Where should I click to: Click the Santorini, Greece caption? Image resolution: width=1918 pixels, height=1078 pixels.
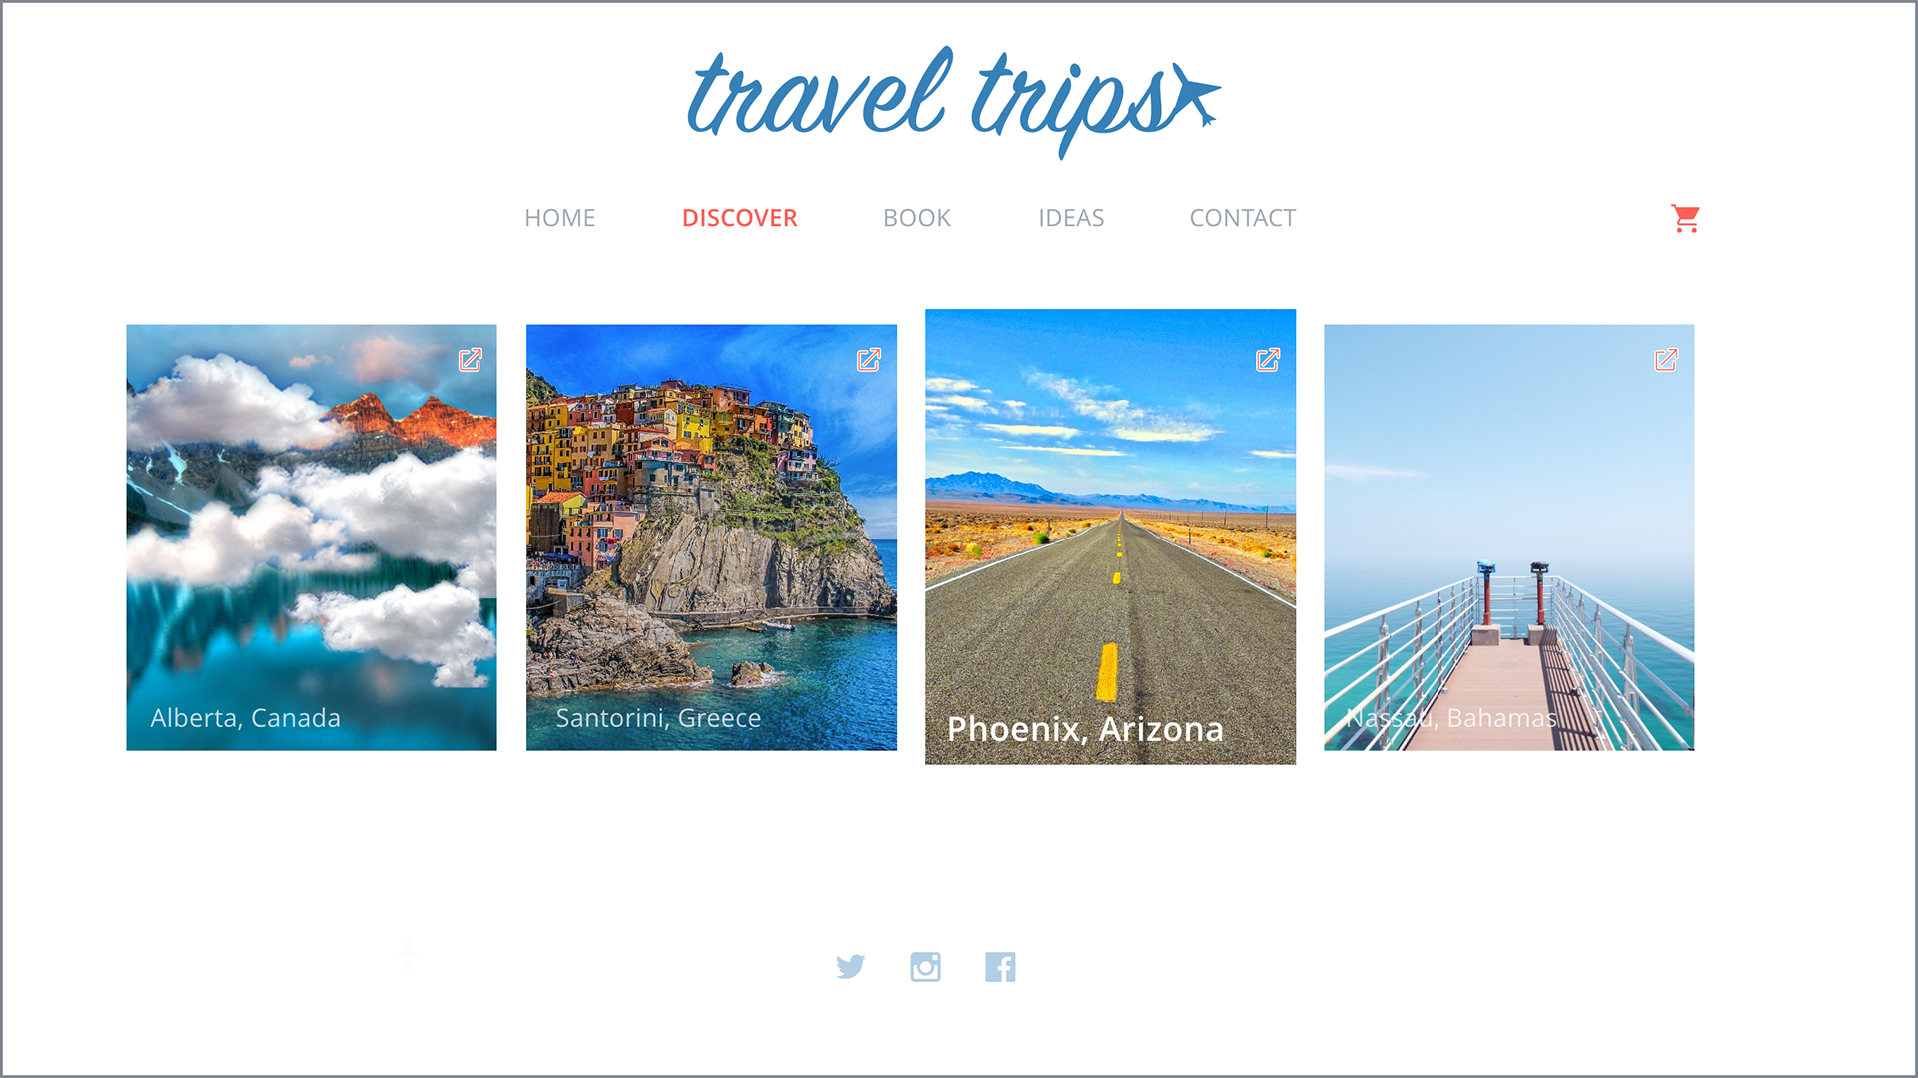pos(658,718)
